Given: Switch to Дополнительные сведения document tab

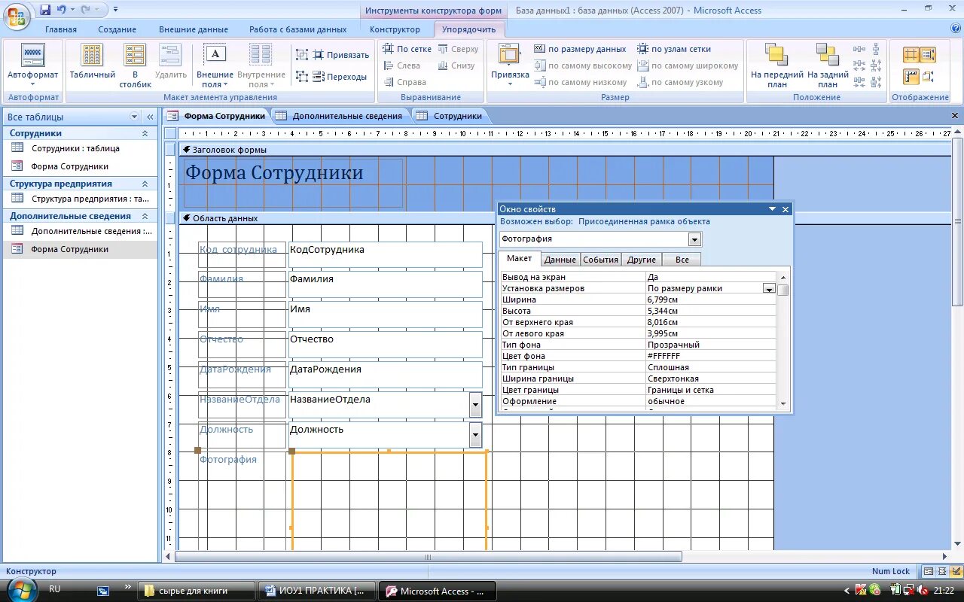Looking at the screenshot, I should tap(340, 116).
